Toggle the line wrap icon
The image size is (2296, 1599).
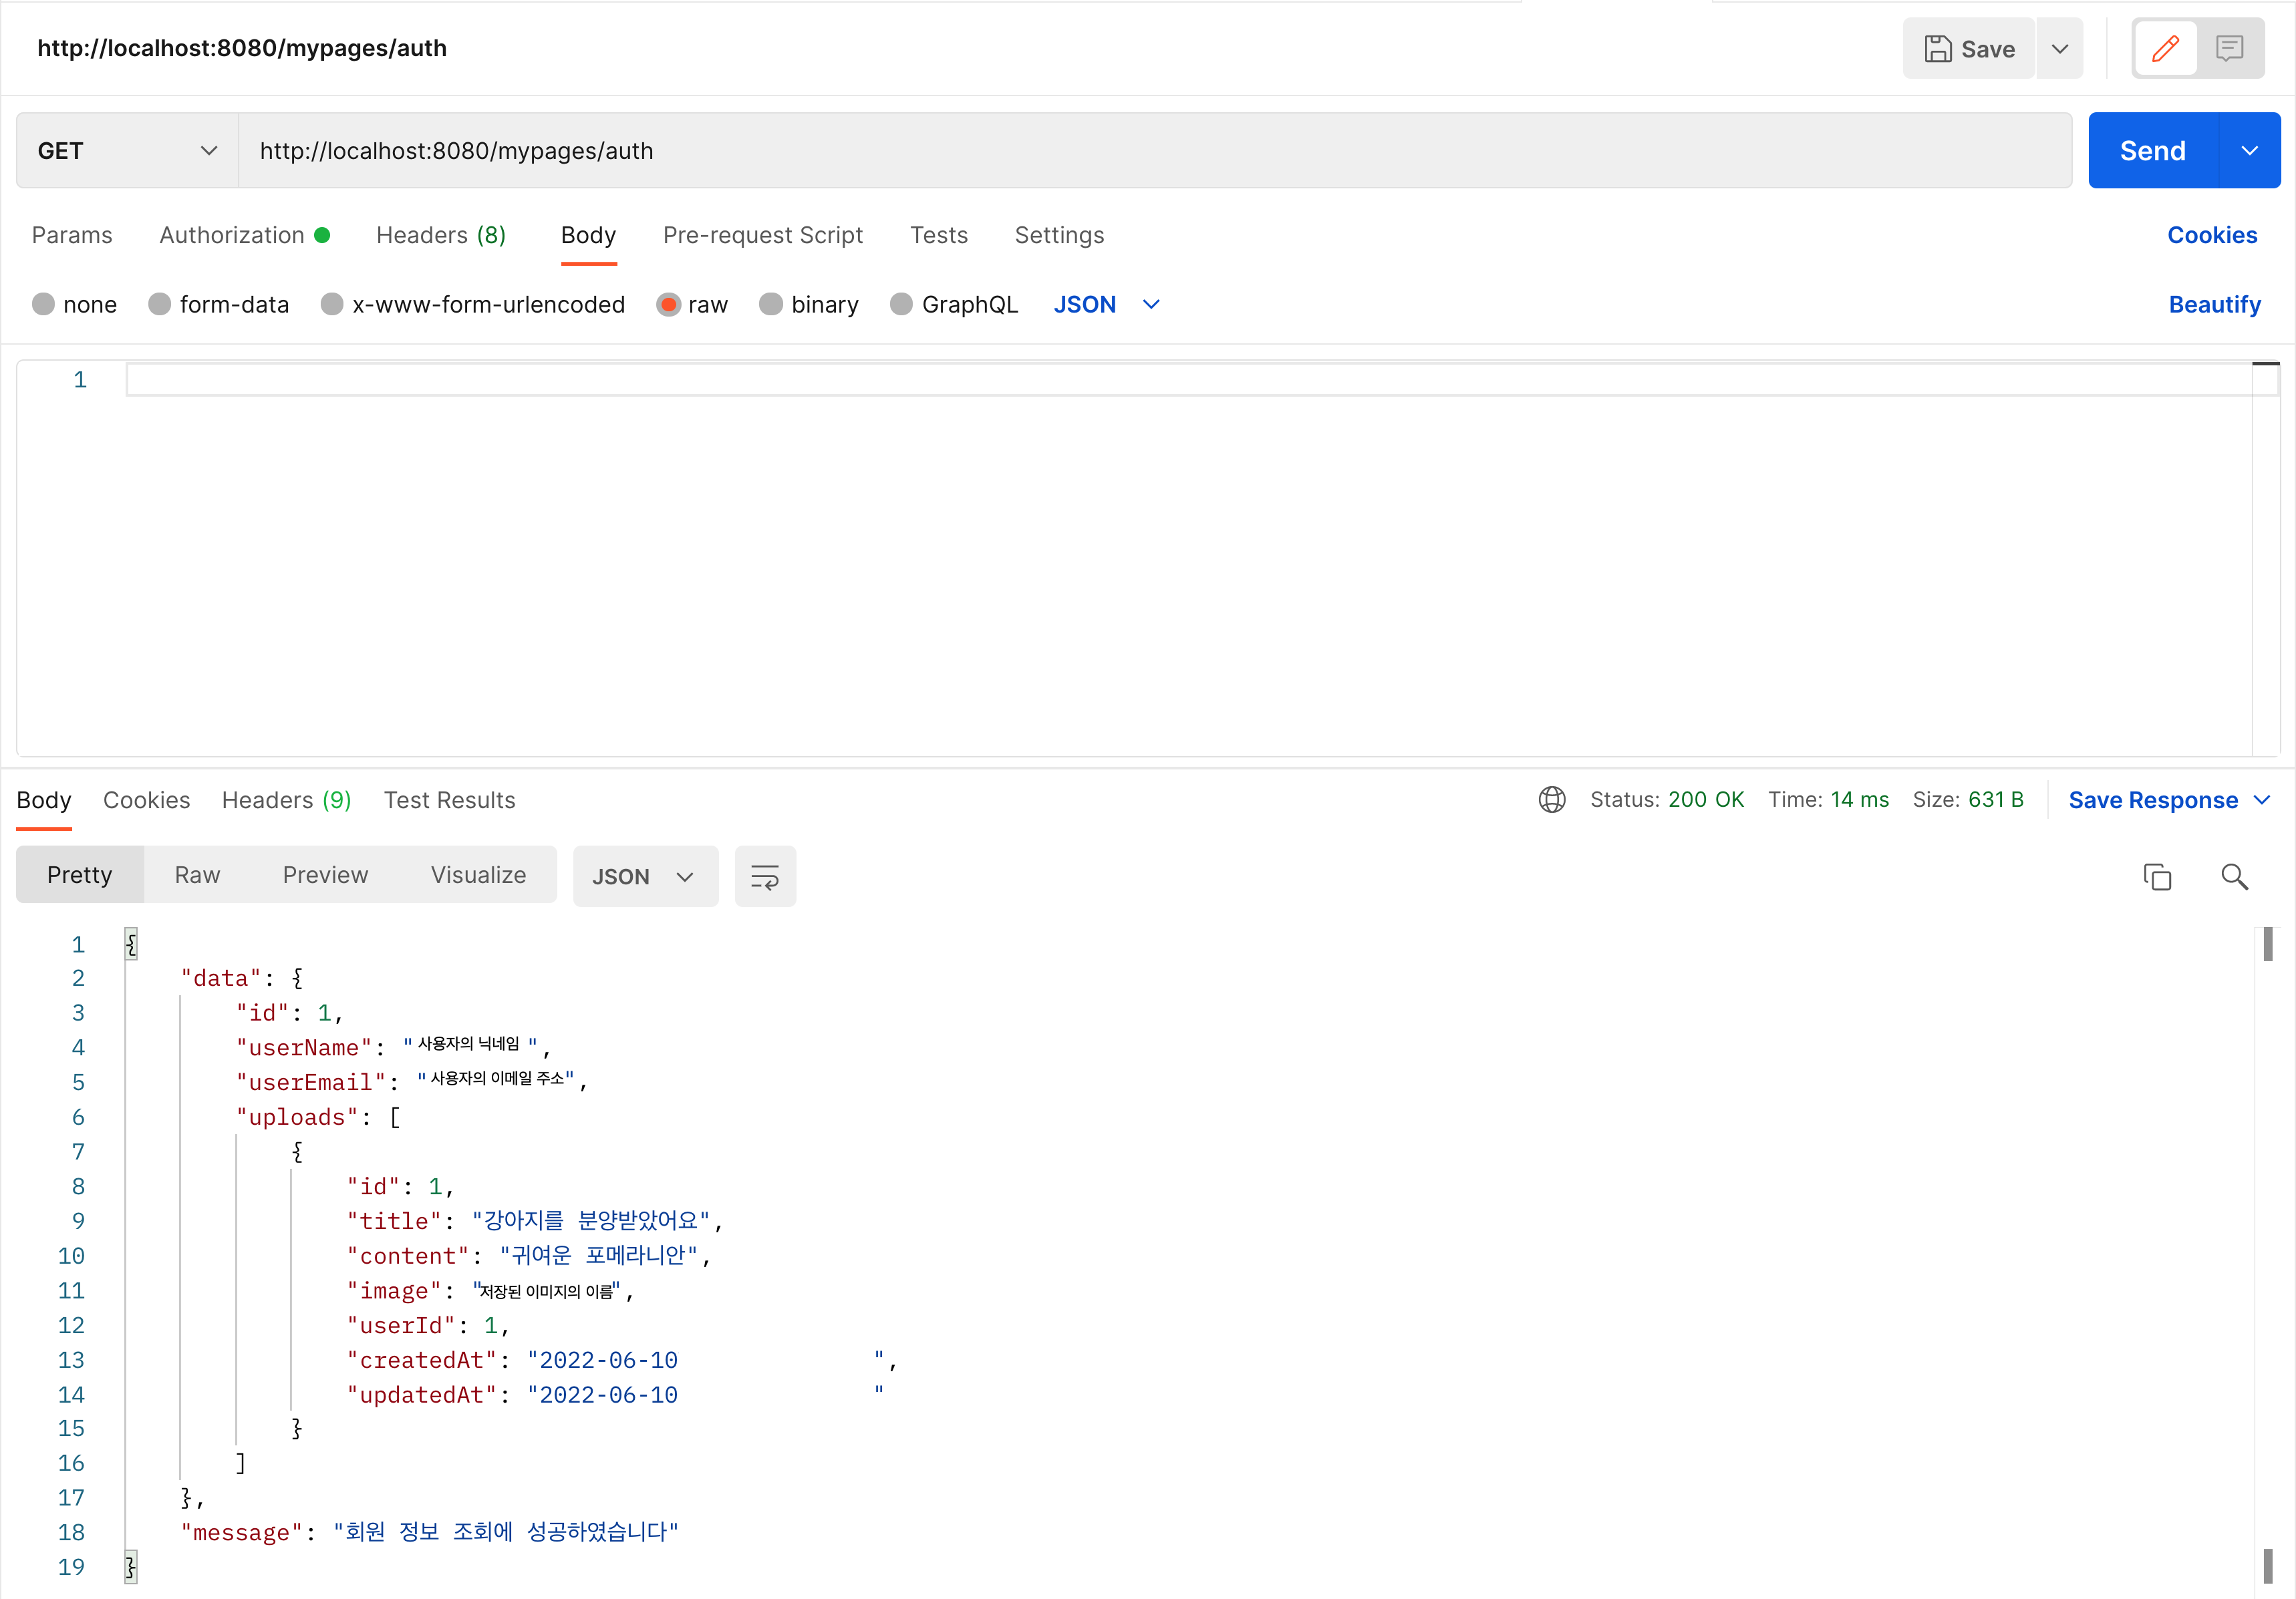click(765, 876)
